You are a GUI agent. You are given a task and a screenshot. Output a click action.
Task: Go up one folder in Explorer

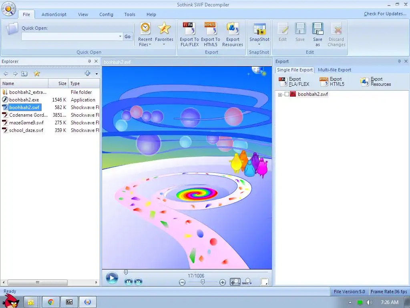24,74
